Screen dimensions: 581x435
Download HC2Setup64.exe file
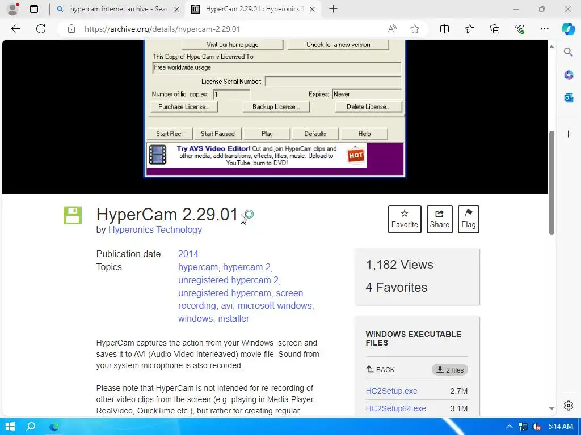[x=395, y=408]
